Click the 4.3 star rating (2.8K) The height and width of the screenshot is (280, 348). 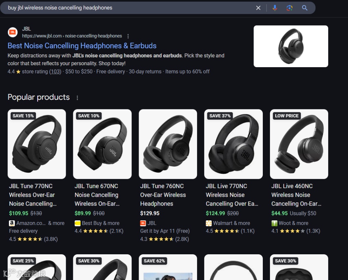point(165,239)
